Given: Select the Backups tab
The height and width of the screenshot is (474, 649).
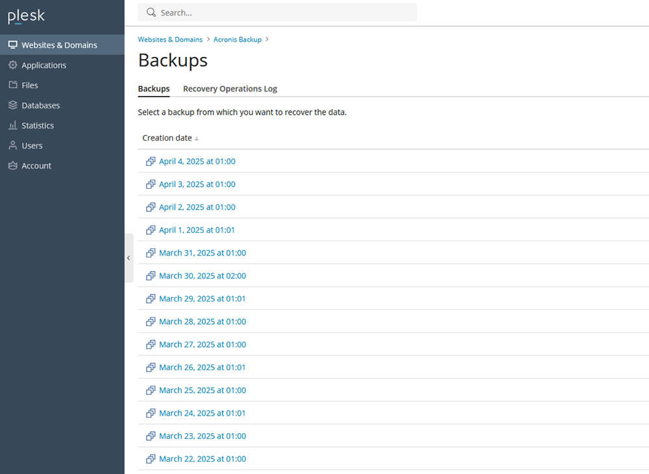Looking at the screenshot, I should coord(154,89).
